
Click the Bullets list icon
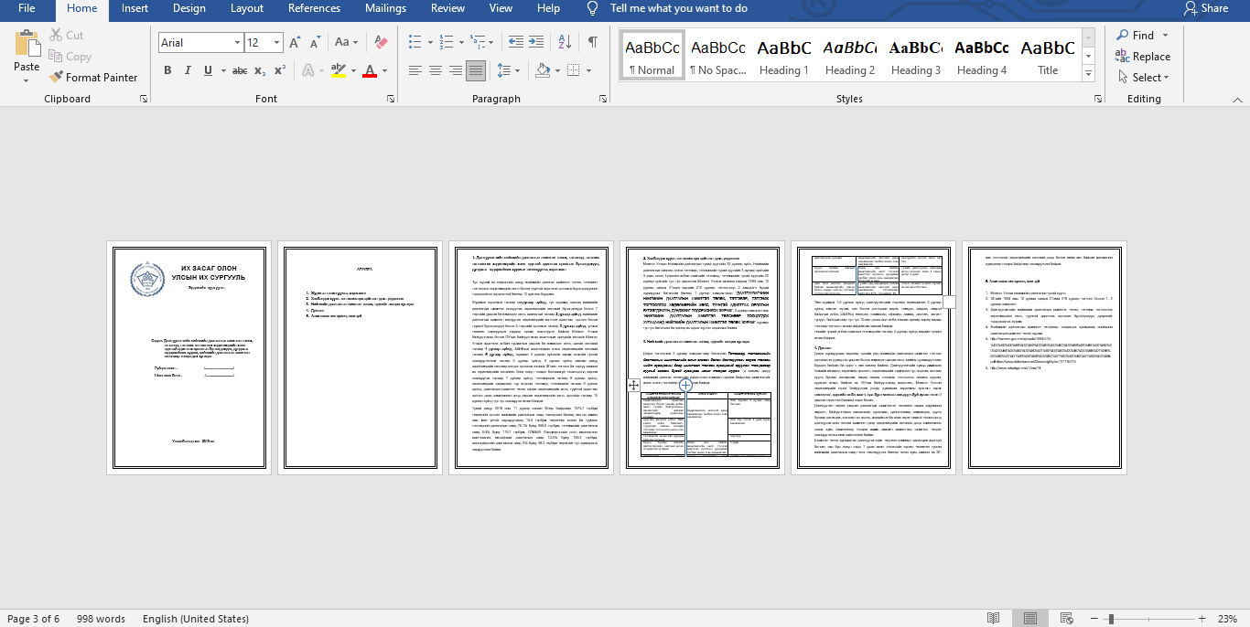point(415,42)
